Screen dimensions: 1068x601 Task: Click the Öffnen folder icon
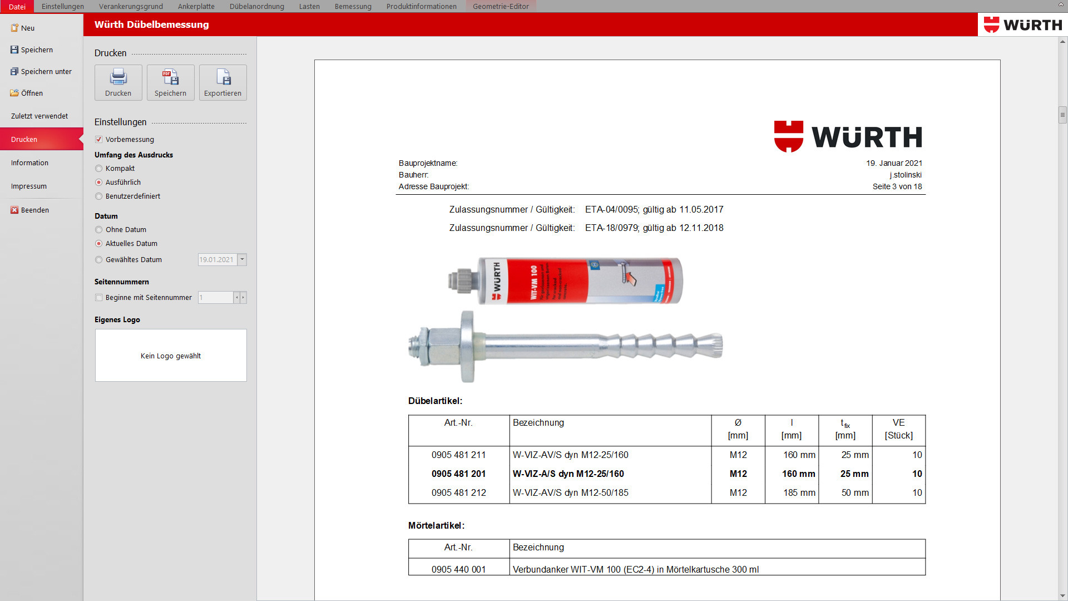coord(14,93)
